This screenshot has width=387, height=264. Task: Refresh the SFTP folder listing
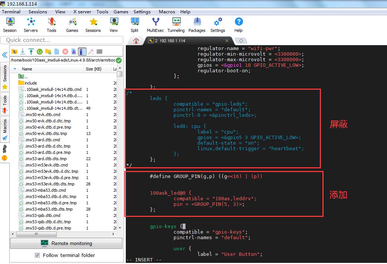click(x=40, y=52)
